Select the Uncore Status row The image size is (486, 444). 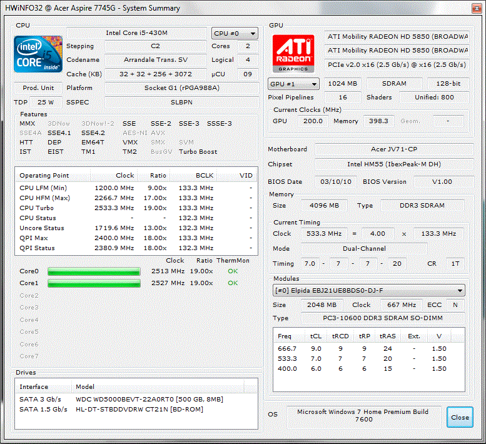pyautogui.click(x=136, y=228)
